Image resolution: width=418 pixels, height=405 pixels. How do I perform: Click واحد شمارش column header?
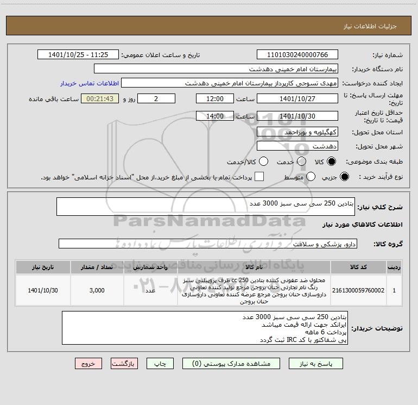[150, 267]
